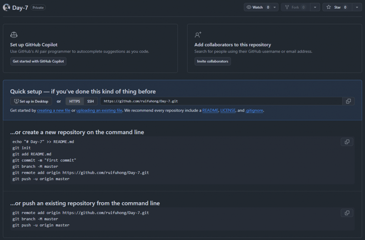365x240 pixels.
Task: Open the uploading an existing file link
Action: 99,110
